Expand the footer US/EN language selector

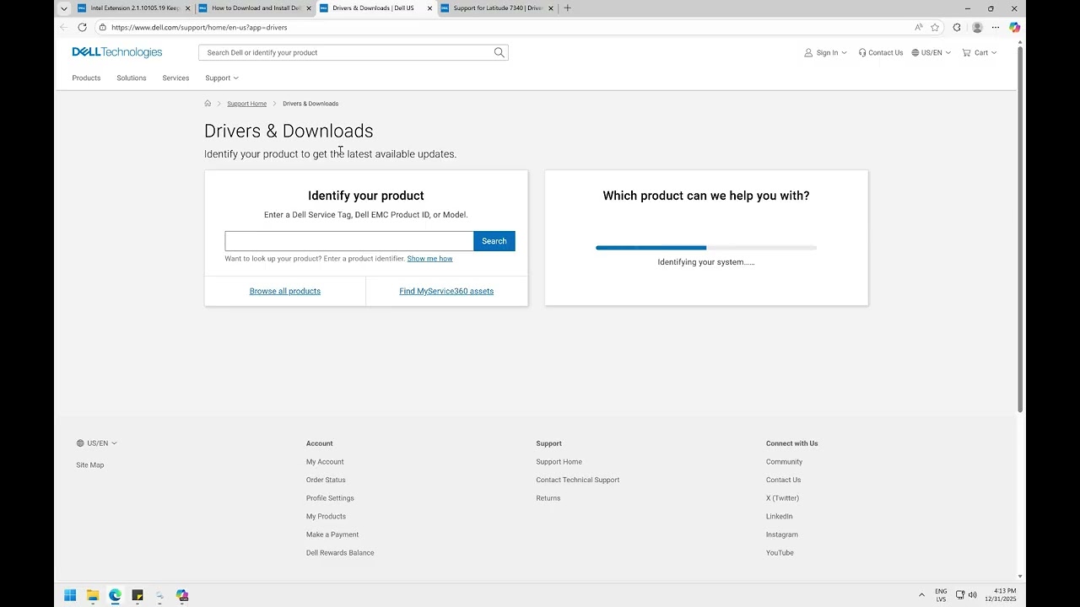tap(97, 443)
